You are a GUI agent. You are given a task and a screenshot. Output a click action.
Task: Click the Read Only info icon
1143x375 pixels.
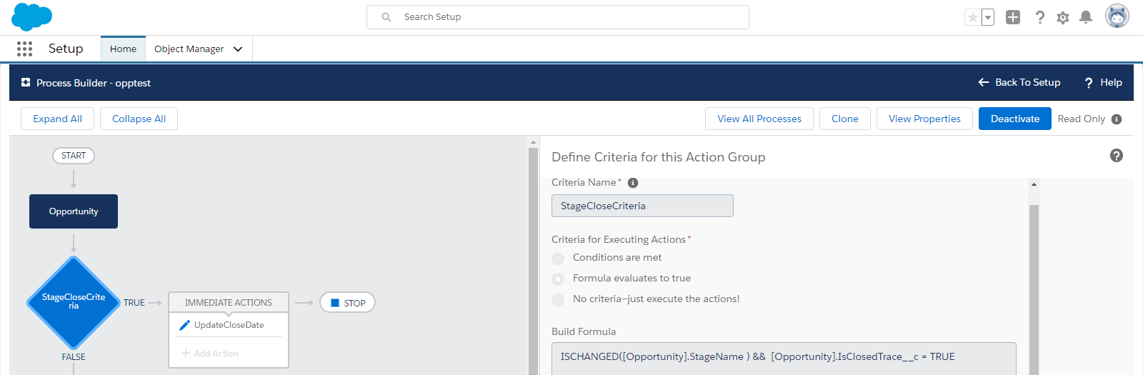click(1117, 119)
